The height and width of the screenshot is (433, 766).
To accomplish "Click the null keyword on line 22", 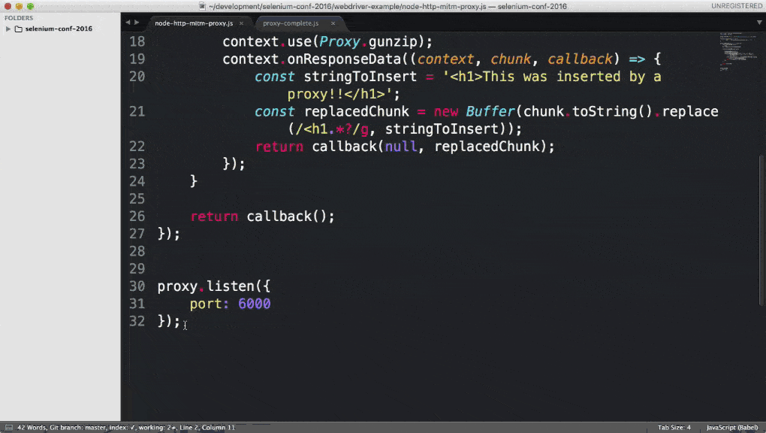I will (x=400, y=147).
